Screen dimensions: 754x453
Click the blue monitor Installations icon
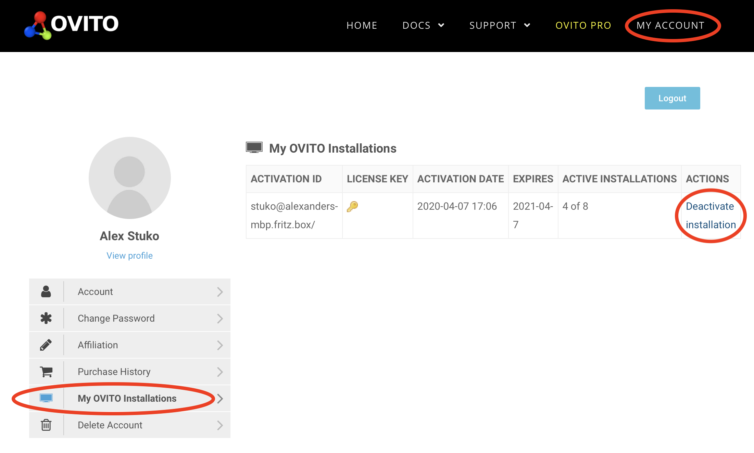[46, 398]
